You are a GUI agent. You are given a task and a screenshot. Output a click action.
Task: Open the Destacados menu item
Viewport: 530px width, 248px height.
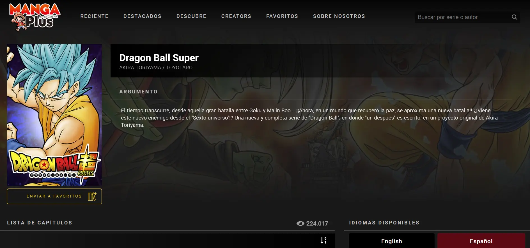[142, 16]
